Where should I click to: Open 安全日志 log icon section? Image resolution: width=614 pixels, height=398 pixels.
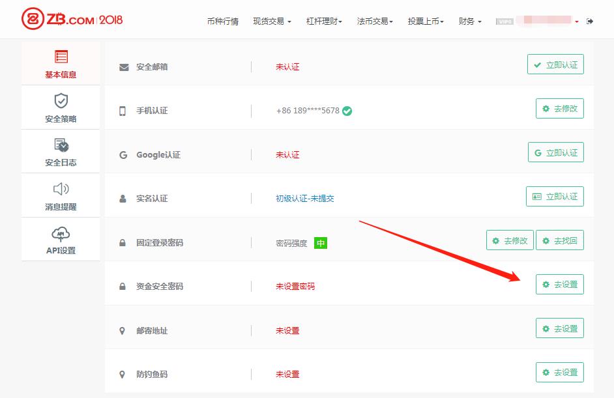[x=61, y=152]
